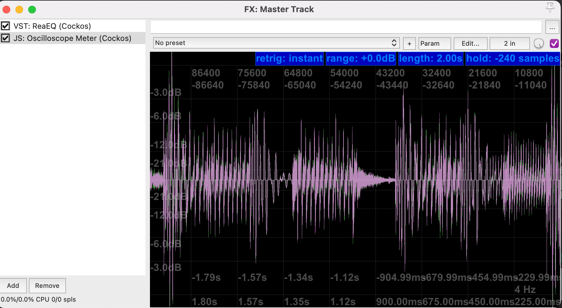Screen dimensions: 562x308
Task: Click the hold: -240 samples setting
Action: 513,58
